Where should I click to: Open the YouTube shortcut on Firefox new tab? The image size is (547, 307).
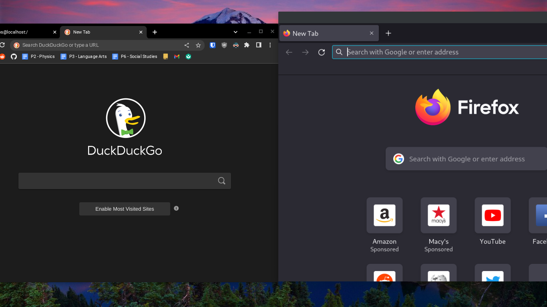[x=493, y=215]
